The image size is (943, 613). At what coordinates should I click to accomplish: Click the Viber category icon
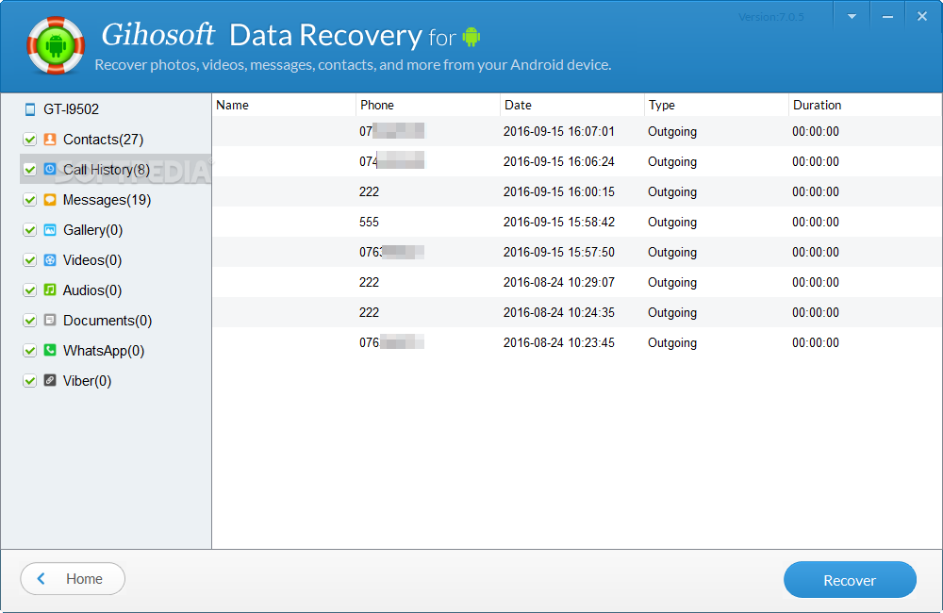pos(50,381)
